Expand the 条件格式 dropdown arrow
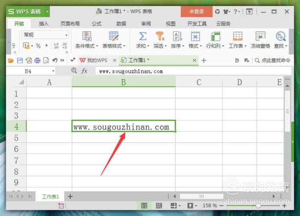 coord(97,46)
